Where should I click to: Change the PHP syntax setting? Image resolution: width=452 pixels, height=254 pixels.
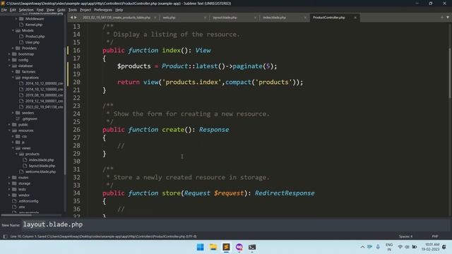click(x=435, y=236)
